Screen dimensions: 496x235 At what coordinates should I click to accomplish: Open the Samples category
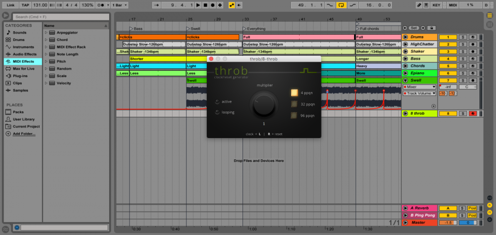click(20, 90)
